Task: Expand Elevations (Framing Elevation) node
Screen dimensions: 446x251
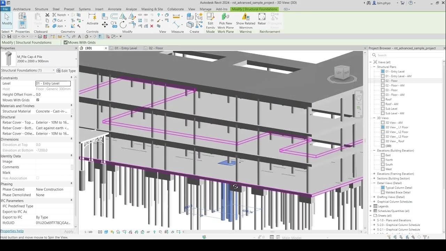Action: [374, 174]
